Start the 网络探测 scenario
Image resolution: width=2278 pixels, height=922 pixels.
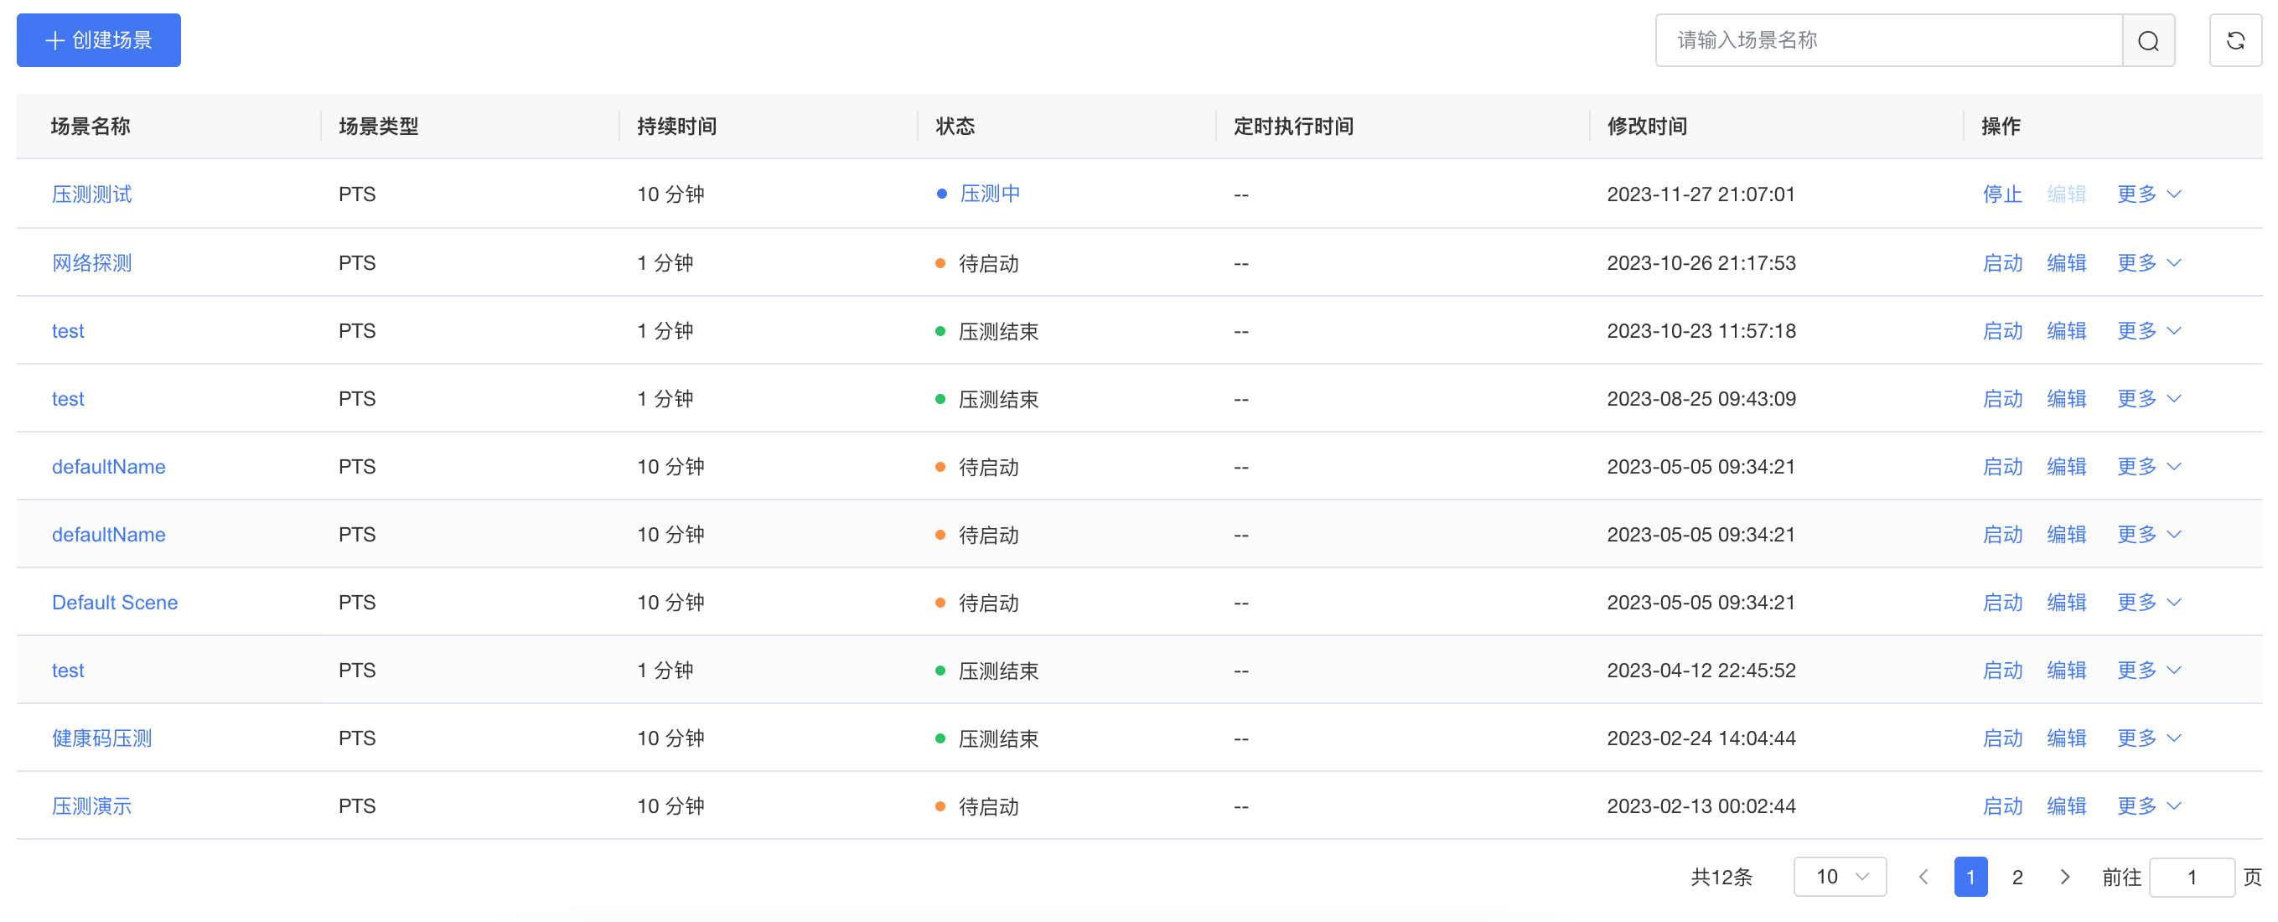click(2001, 262)
